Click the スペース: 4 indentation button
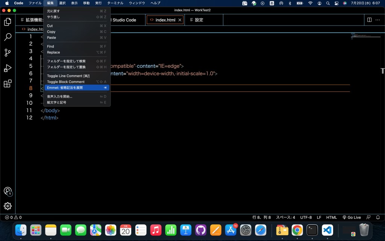Viewport: 385px width, 241px height. click(285, 217)
